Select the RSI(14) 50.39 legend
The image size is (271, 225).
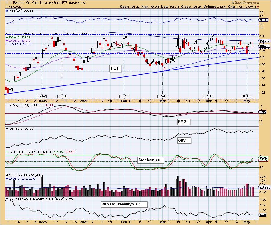coord(21,10)
